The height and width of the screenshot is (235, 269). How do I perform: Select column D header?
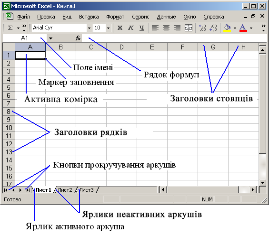point(121,47)
